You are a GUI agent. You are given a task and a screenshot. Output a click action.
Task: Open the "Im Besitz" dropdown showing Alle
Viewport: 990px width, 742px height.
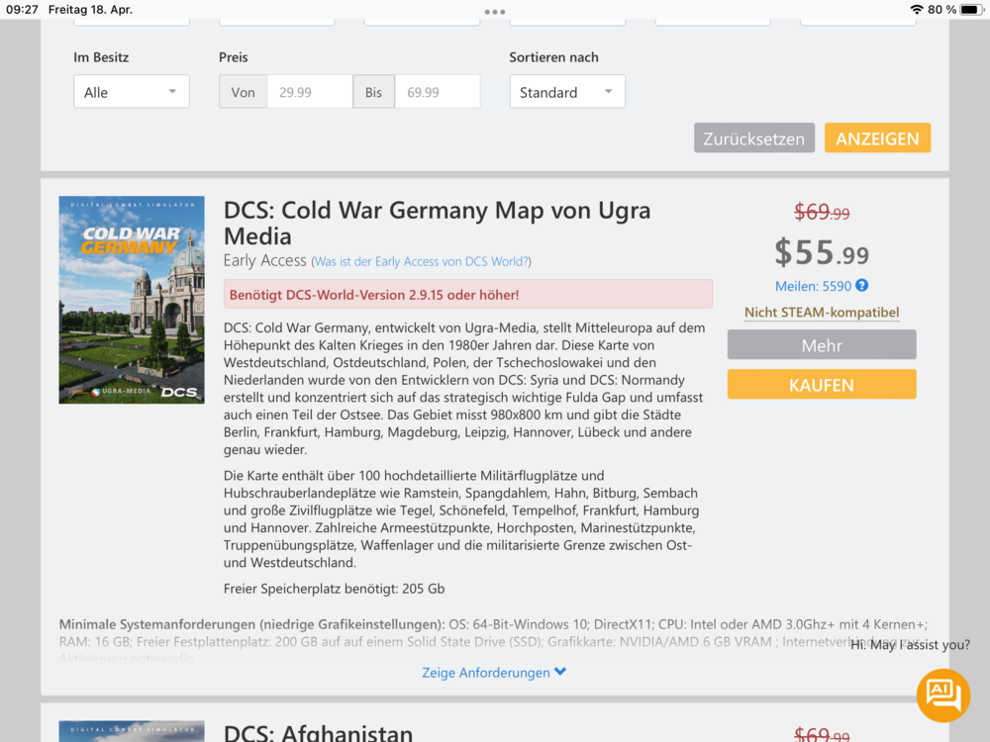coord(131,92)
